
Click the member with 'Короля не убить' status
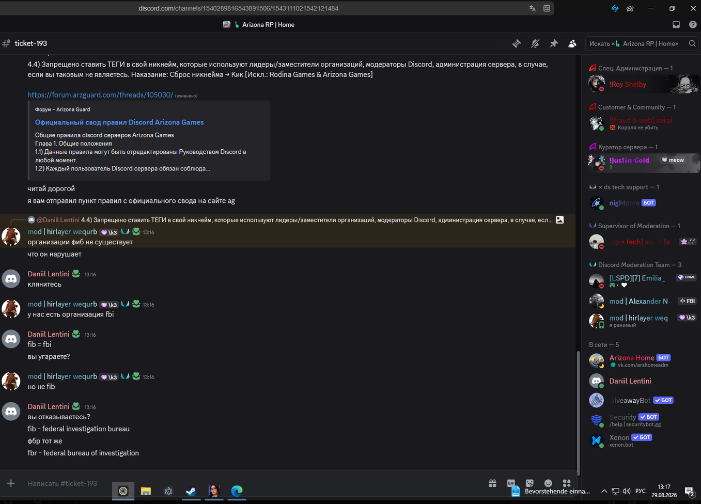click(644, 123)
